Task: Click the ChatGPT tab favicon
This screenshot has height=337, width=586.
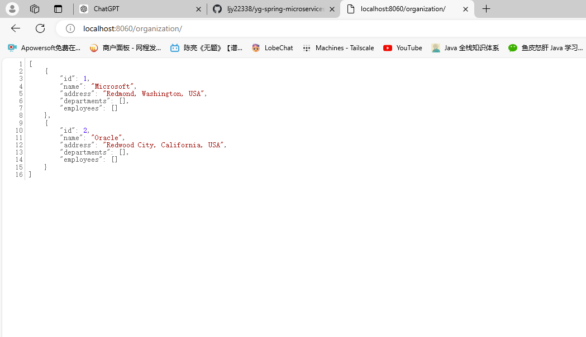Action: (84, 9)
